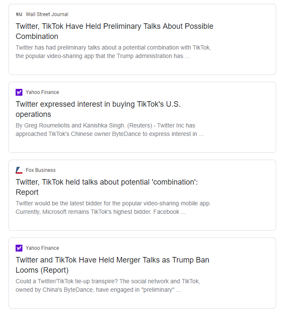Click snippet line mentioning 'Chinese owner ByteDance'
The width and height of the screenshot is (282, 315).
pos(110,134)
